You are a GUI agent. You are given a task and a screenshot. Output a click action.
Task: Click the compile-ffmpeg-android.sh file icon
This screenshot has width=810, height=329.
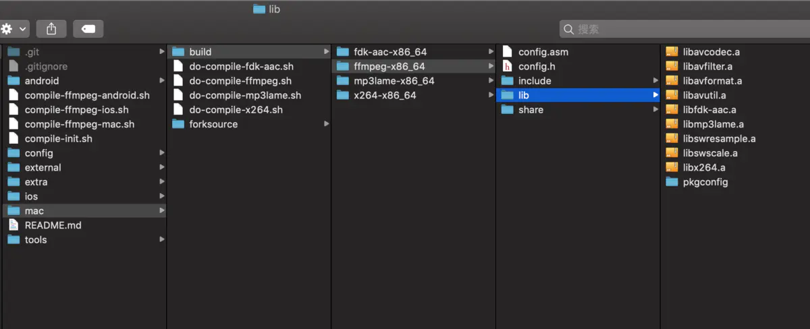pos(13,95)
